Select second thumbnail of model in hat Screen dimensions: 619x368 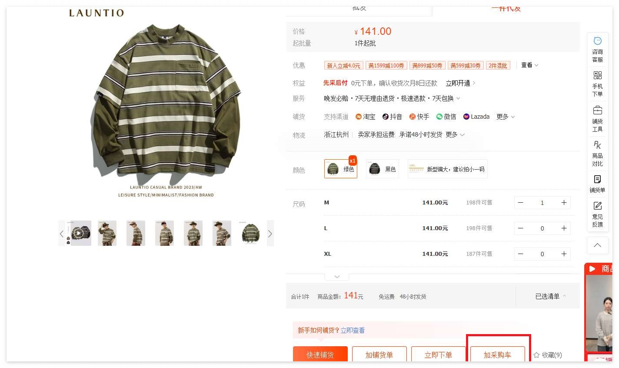pyautogui.click(x=107, y=233)
